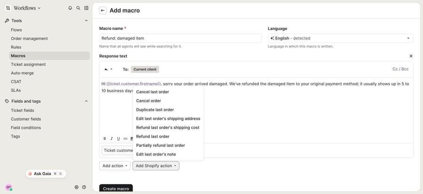
Task: Choose Refund last order's shipping cost
Action: click(x=168, y=127)
